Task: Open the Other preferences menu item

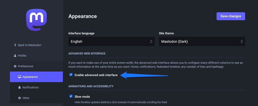Action: (26, 98)
